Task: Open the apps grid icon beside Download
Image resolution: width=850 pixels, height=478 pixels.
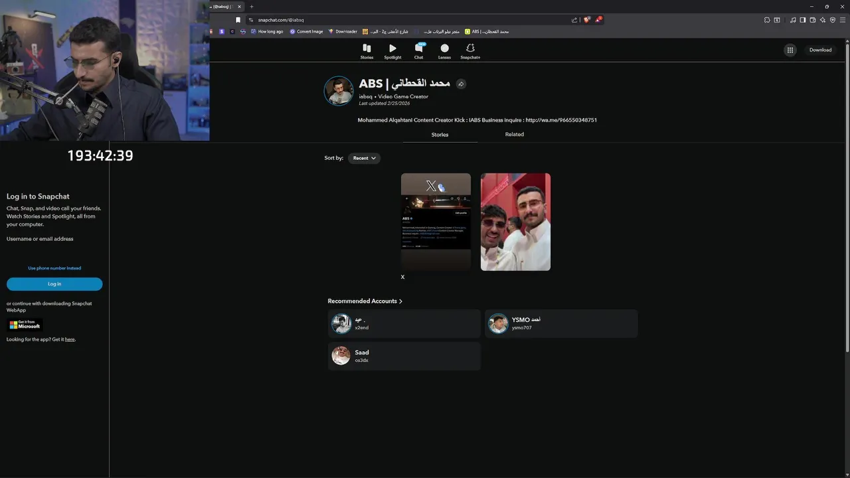Action: 790,50
